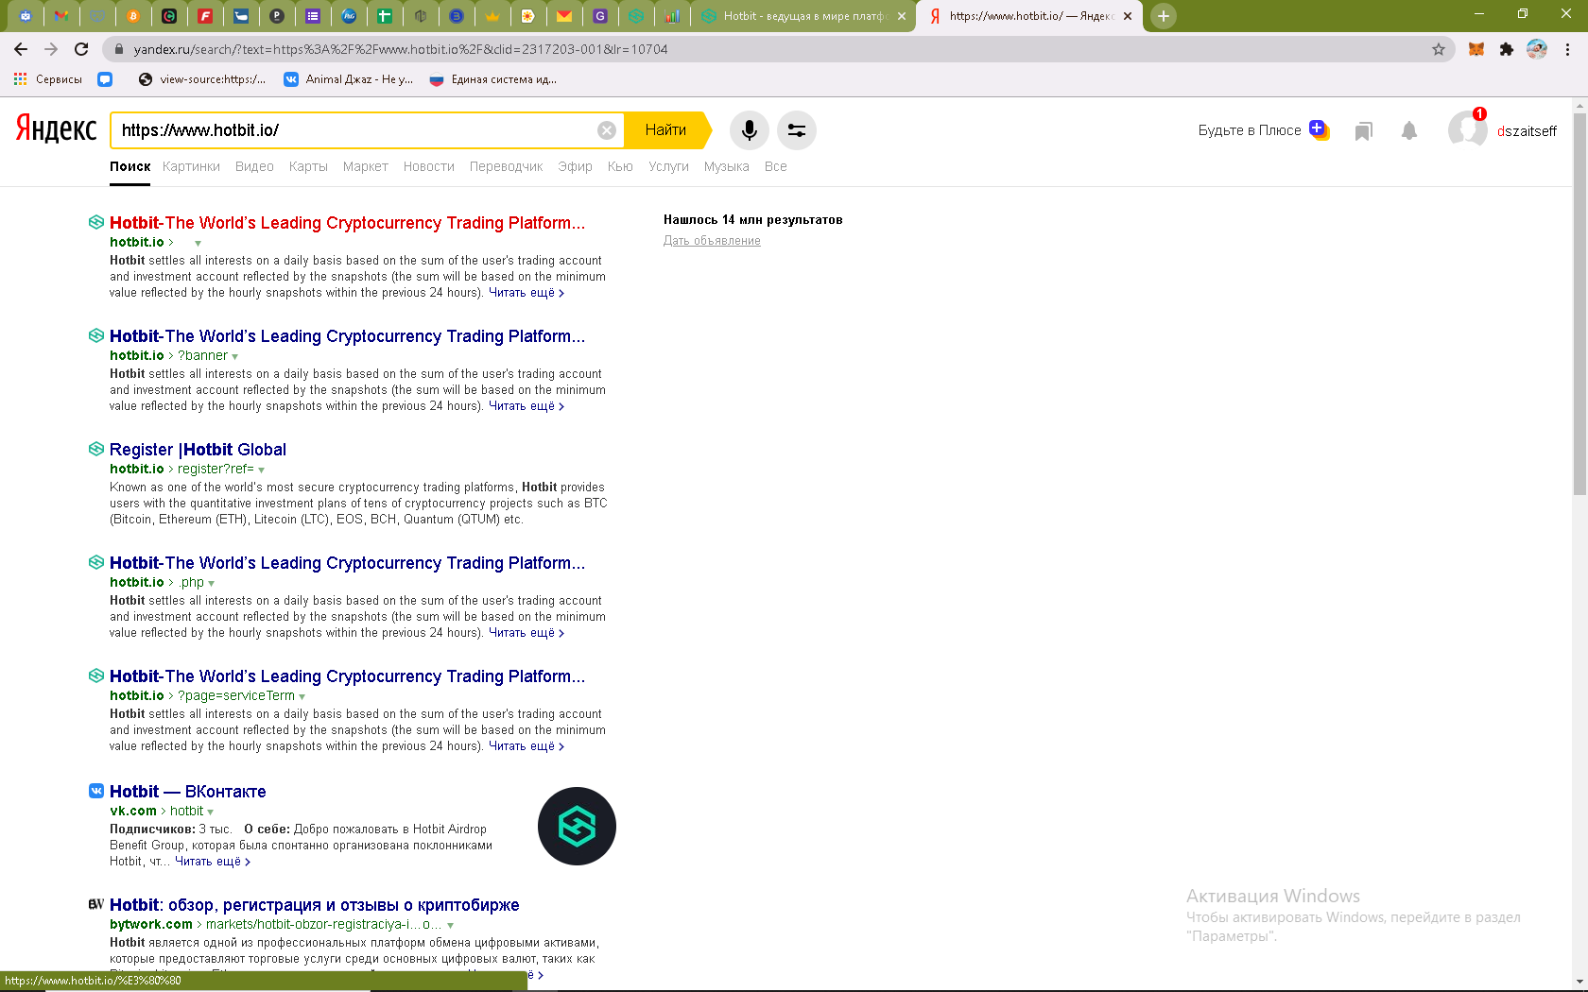Open the Bitcoin pinned tab
Viewport: 1588px width, 992px height.
point(133,16)
